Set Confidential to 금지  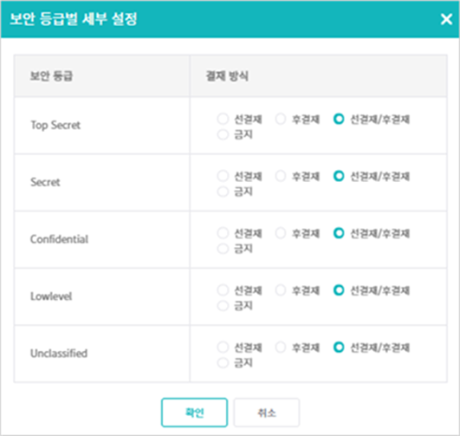click(223, 249)
